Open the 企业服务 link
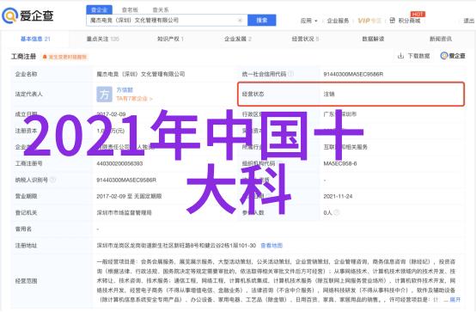 [338, 21]
